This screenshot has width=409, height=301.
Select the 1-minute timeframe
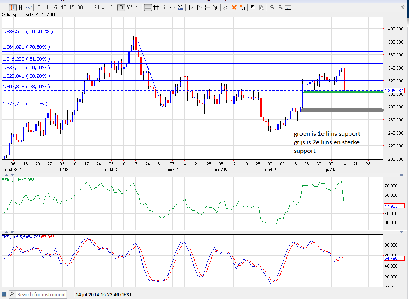47,7
